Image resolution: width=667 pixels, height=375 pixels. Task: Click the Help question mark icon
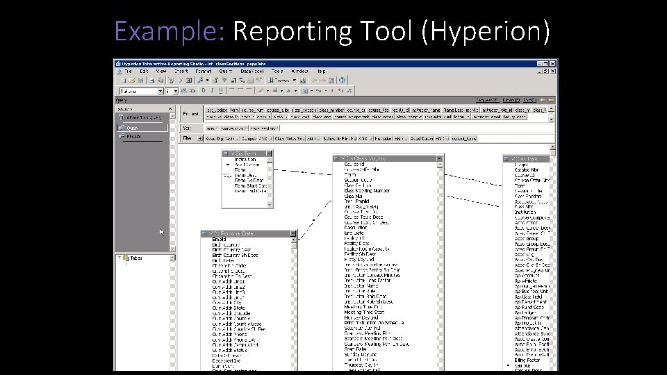(x=342, y=81)
